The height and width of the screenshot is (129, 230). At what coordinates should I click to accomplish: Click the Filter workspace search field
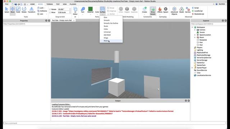(209, 24)
